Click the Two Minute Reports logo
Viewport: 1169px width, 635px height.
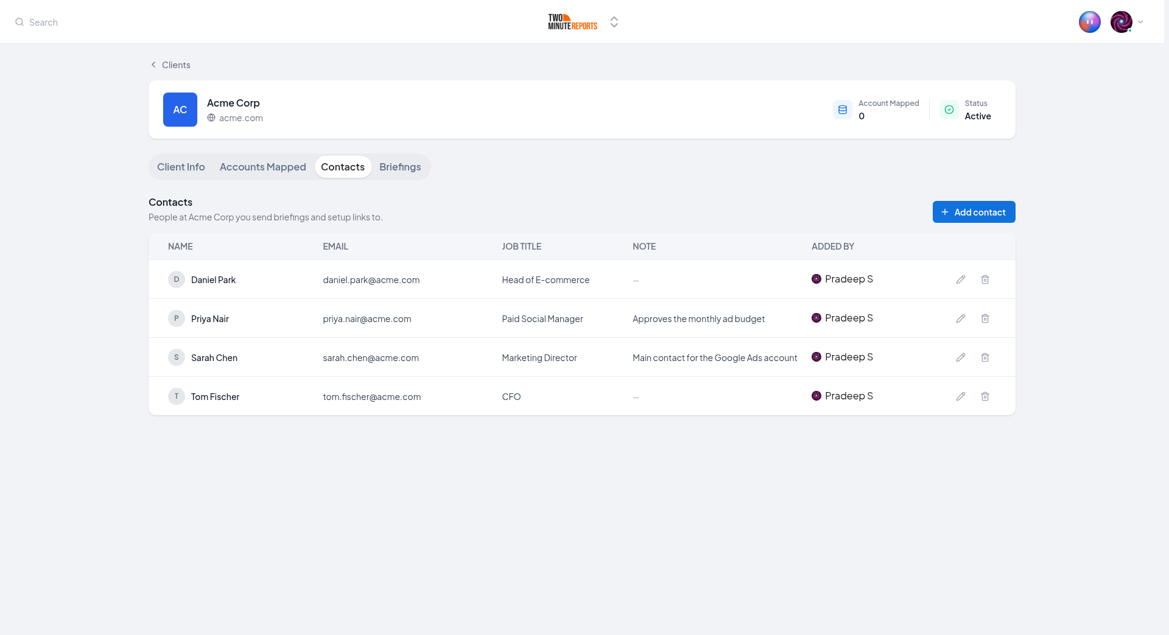(x=572, y=22)
